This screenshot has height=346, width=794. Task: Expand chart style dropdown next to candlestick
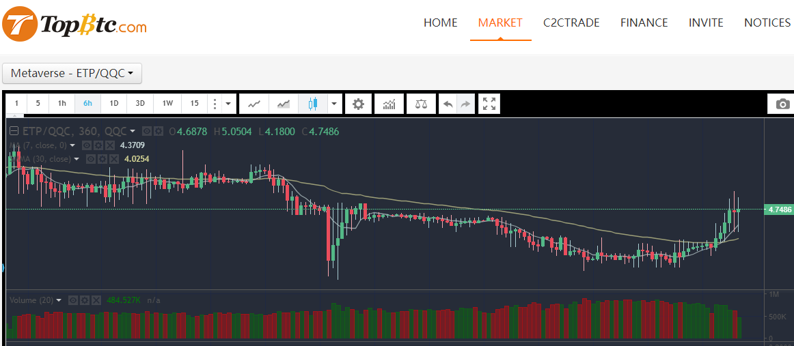pyautogui.click(x=334, y=104)
